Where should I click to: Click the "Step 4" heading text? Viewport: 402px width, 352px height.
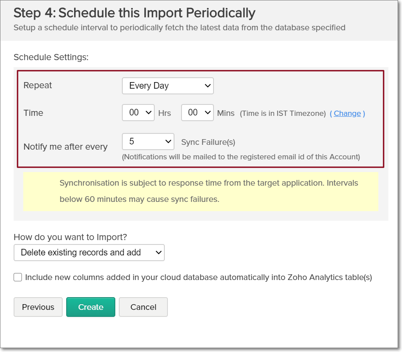[134, 13]
